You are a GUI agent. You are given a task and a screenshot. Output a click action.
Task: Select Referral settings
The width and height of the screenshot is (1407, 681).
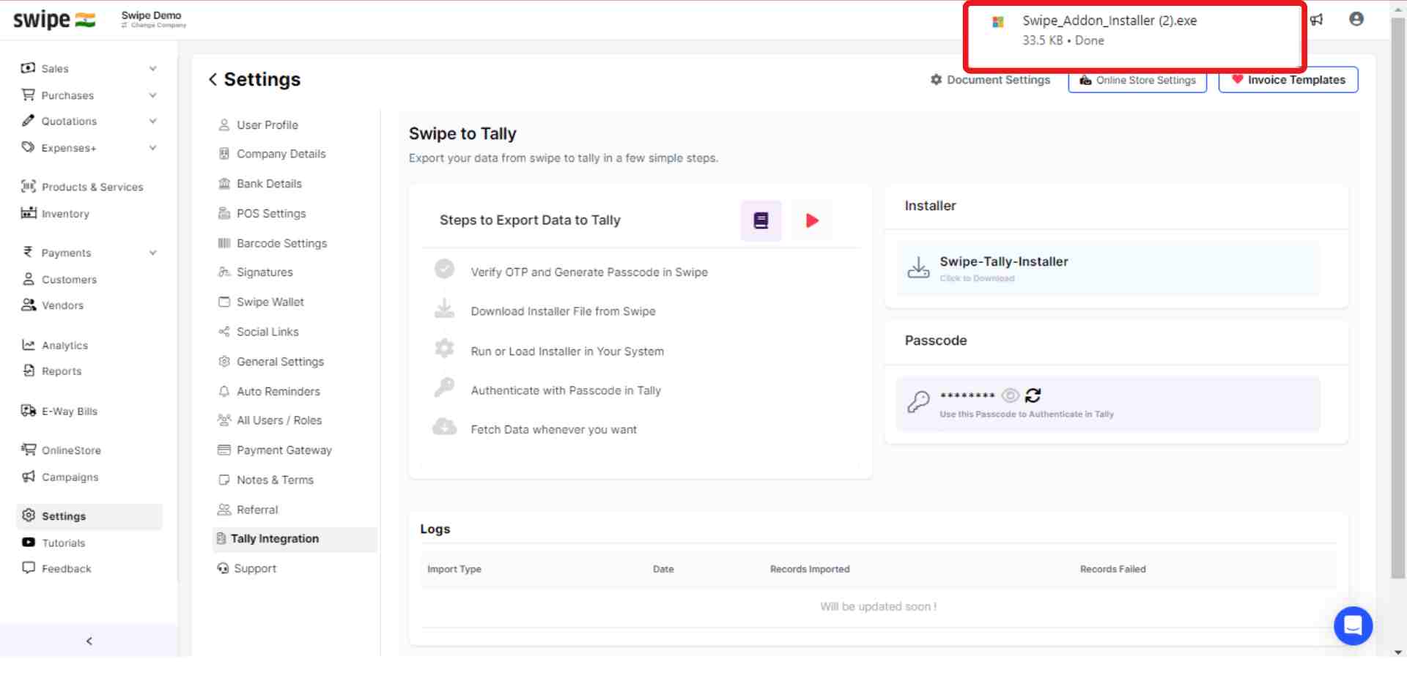tap(248, 510)
